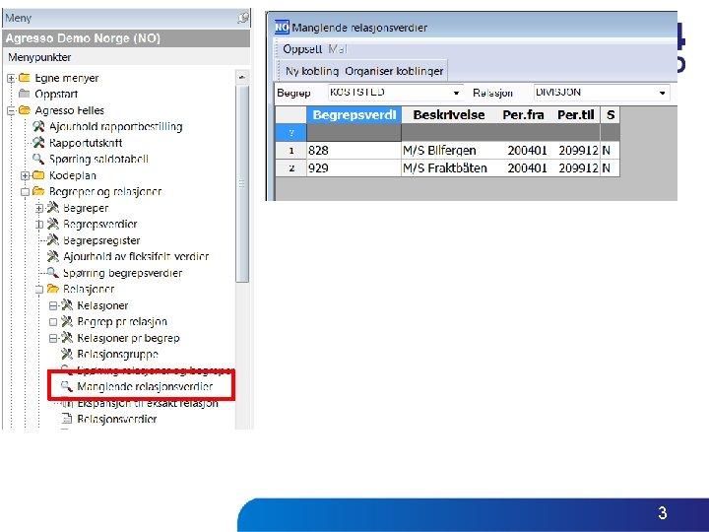Click the Oppstart folder icon

coord(25,94)
